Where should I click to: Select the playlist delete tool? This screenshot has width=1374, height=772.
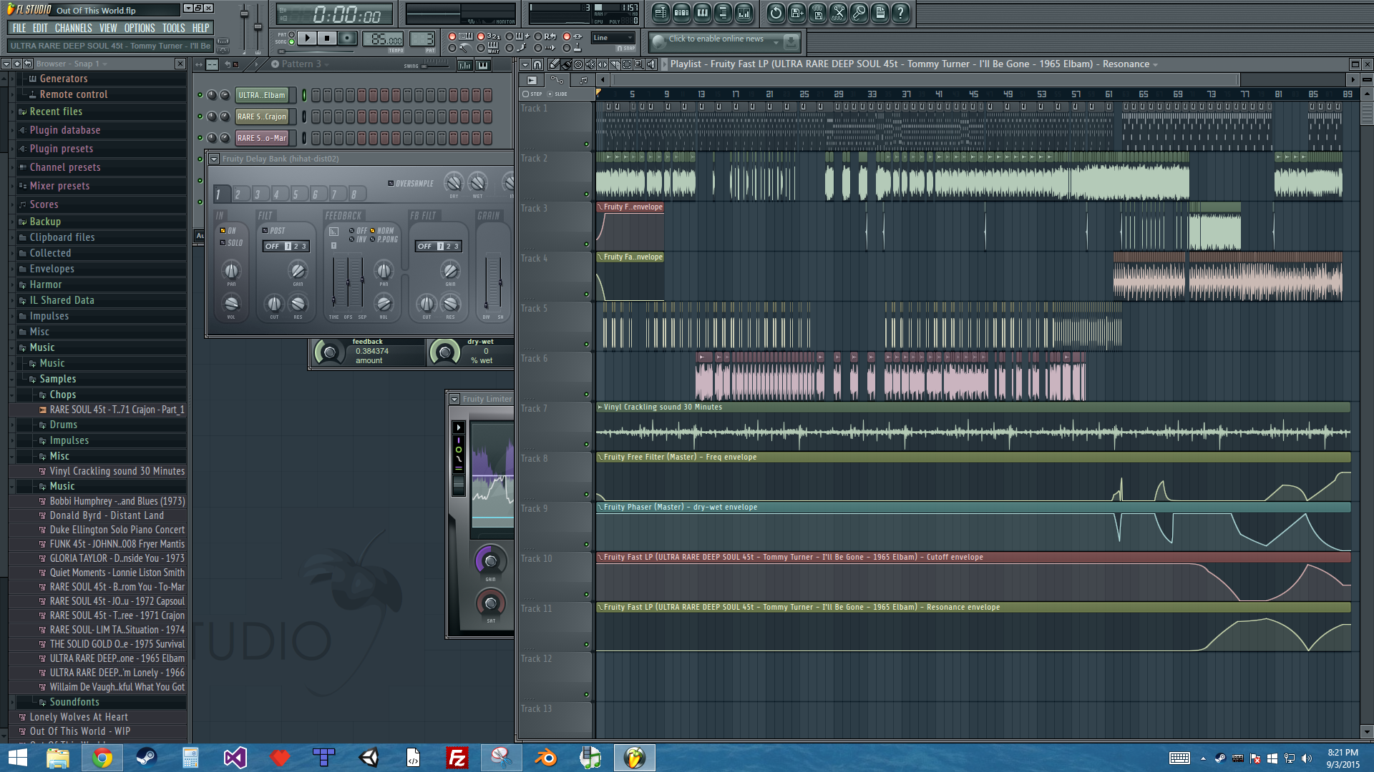[x=578, y=64]
